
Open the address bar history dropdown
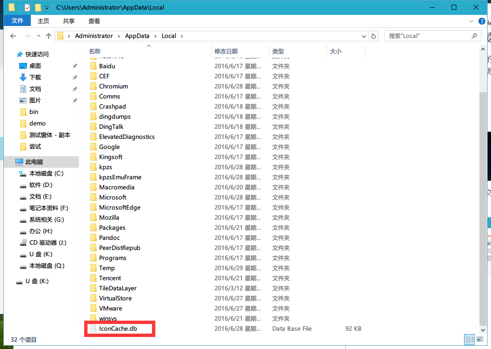tap(364, 36)
